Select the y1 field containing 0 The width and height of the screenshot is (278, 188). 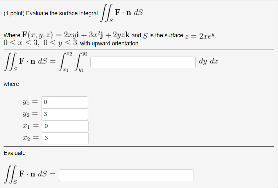[x=64, y=102]
